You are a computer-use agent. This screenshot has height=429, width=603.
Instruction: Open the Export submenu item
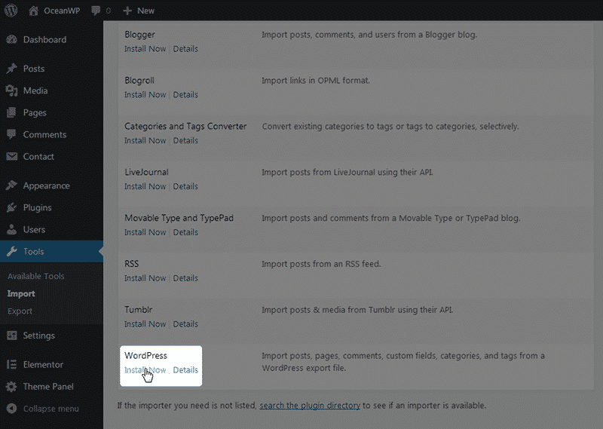coord(20,311)
